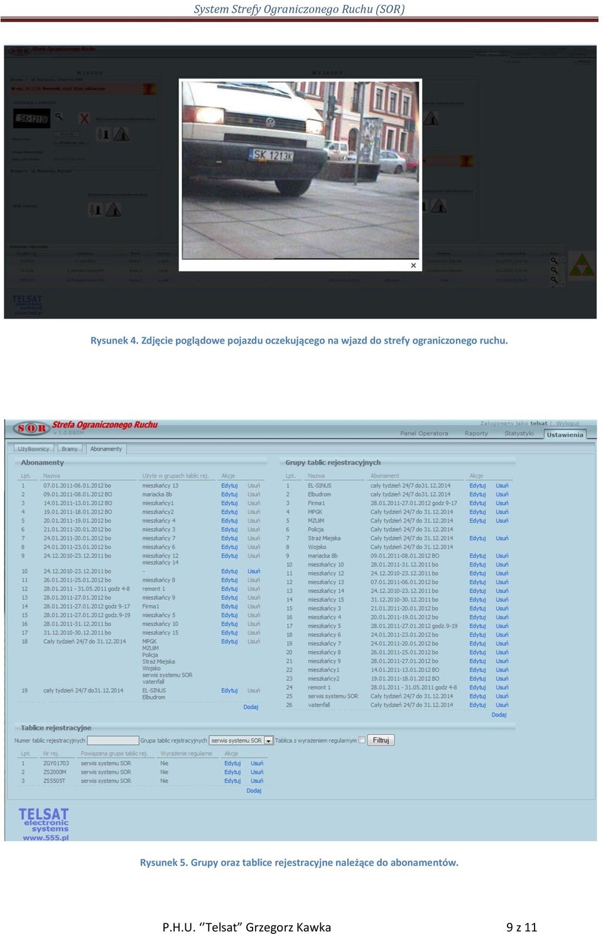
Task: Toggle the Tablica z wyrażeniem regularnym checkbox
Action: click(x=362, y=740)
